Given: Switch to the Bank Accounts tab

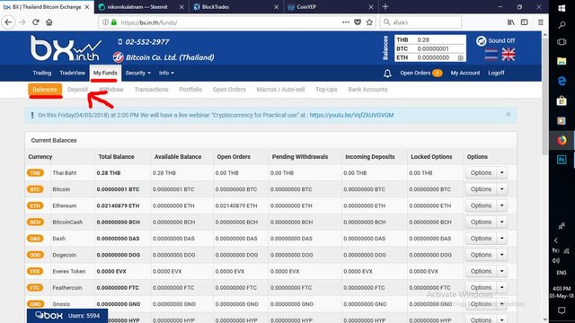Looking at the screenshot, I should point(367,90).
